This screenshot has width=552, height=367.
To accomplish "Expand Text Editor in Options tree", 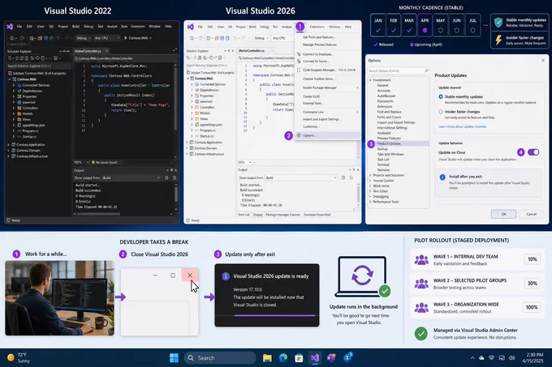I will click(x=370, y=191).
